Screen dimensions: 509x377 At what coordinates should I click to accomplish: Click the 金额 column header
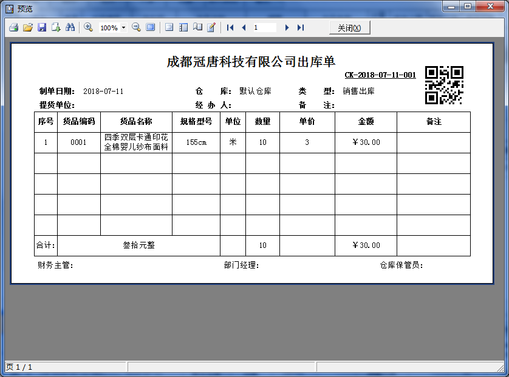point(366,121)
